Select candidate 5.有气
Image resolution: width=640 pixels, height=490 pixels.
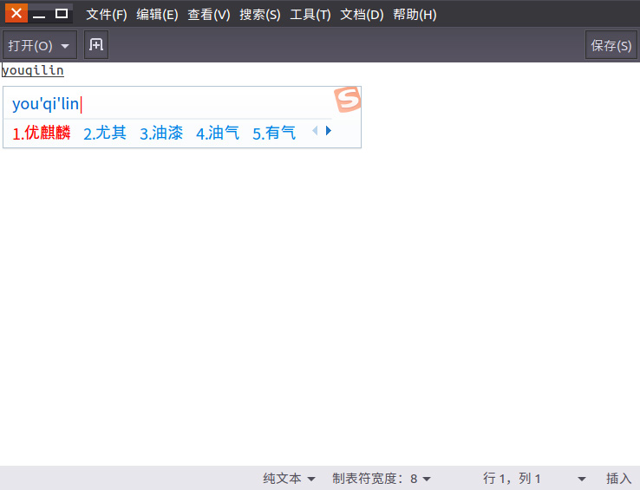(x=274, y=133)
